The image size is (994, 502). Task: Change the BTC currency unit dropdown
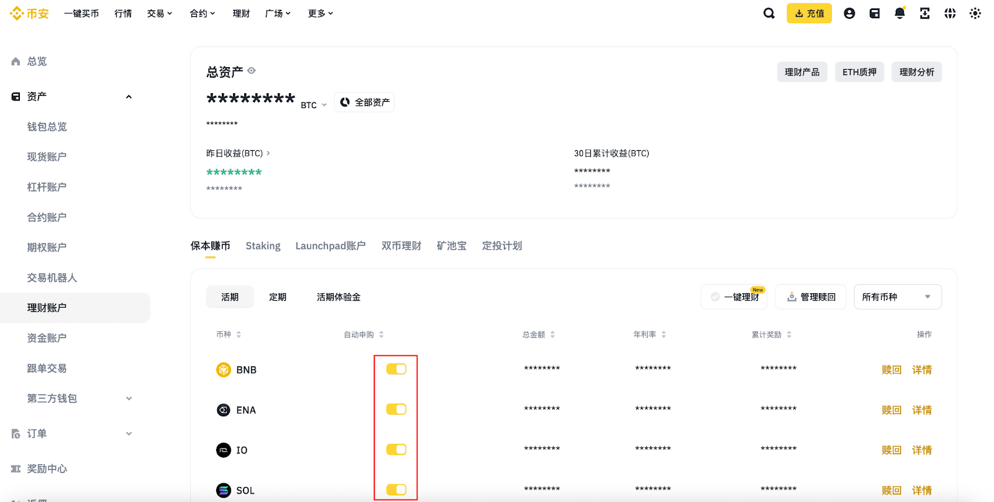click(x=314, y=105)
